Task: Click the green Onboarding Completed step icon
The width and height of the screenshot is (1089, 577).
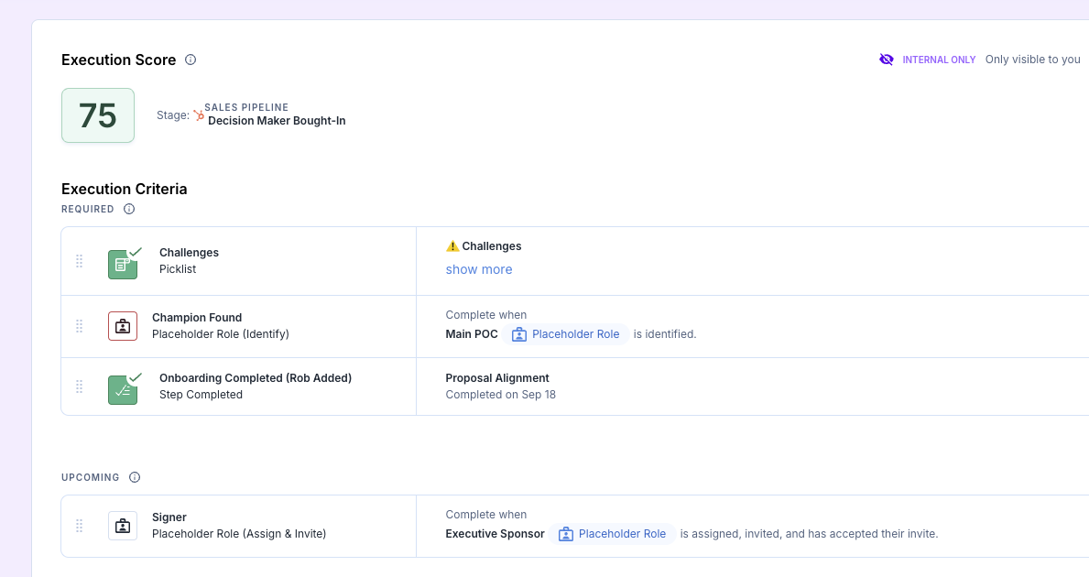Action: pyautogui.click(x=123, y=390)
